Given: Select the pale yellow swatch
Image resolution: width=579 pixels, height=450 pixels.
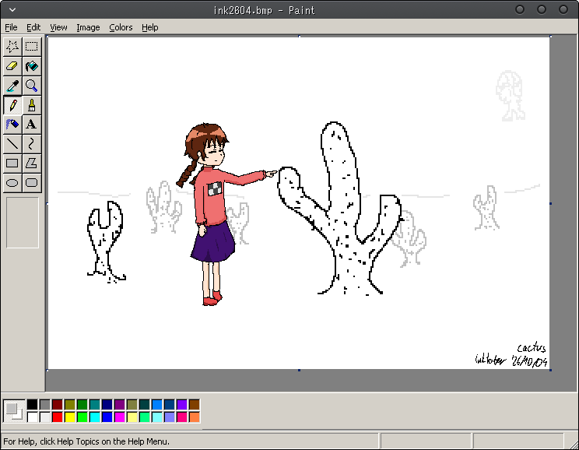Looking at the screenshot, I should 132,417.
